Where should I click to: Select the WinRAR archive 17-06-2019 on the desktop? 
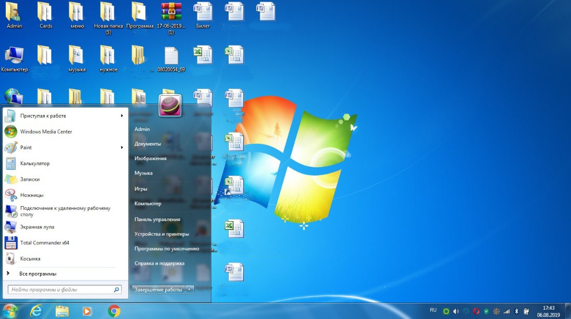171,15
